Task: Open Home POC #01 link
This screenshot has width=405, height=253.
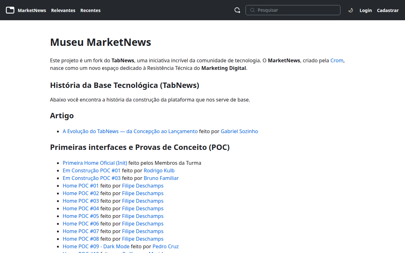Action: [x=81, y=186]
